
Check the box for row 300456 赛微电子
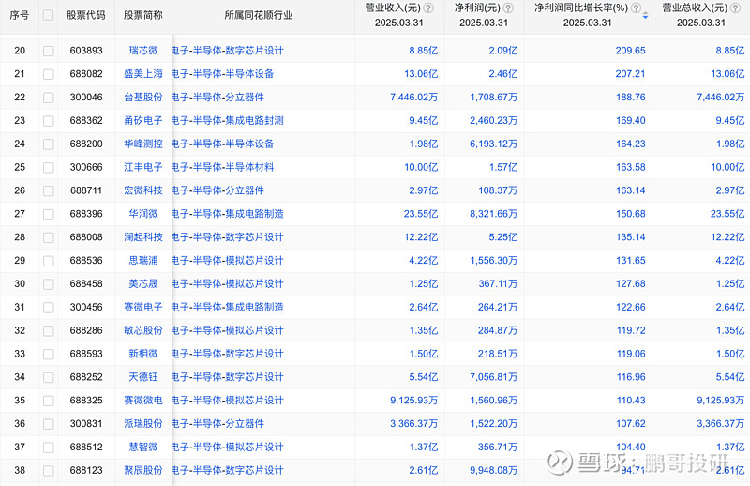49,308
